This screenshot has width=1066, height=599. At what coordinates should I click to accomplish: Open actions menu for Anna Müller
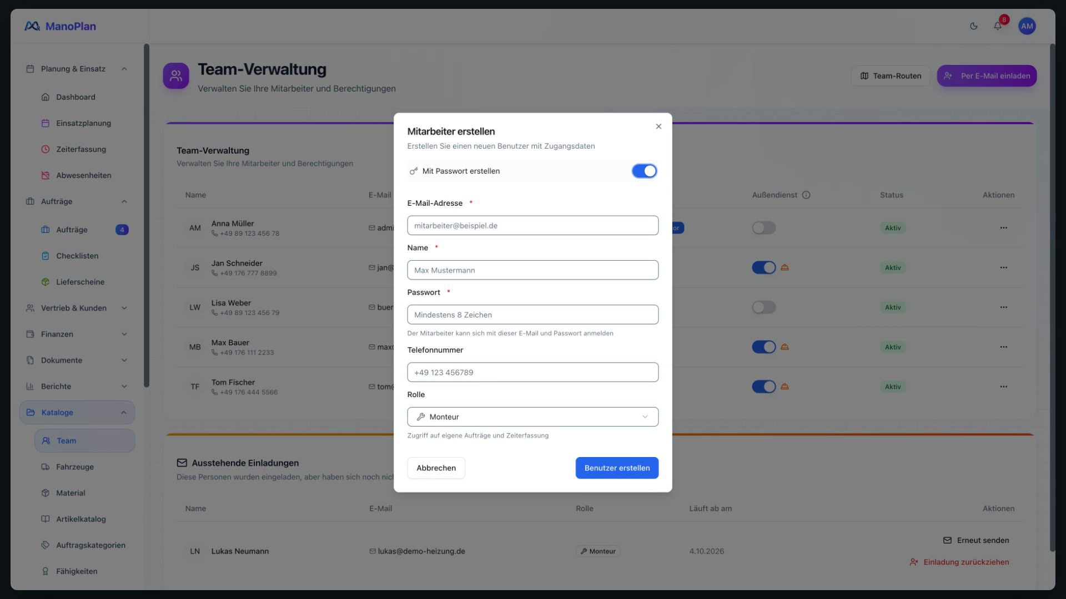pyautogui.click(x=1003, y=228)
